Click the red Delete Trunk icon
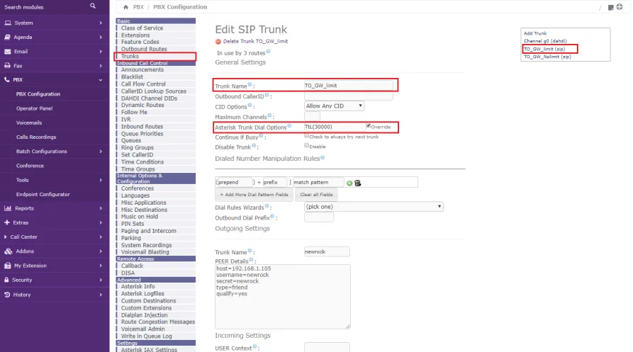The width and height of the screenshot is (633, 352). pyautogui.click(x=218, y=42)
